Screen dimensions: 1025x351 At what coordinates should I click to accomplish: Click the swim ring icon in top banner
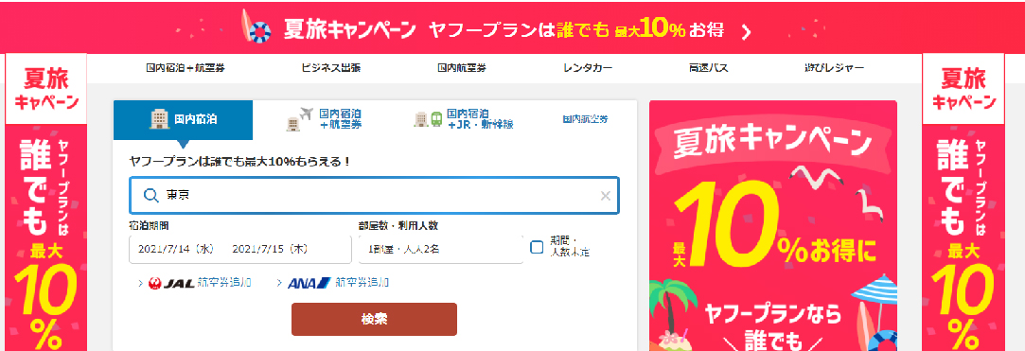tap(261, 30)
